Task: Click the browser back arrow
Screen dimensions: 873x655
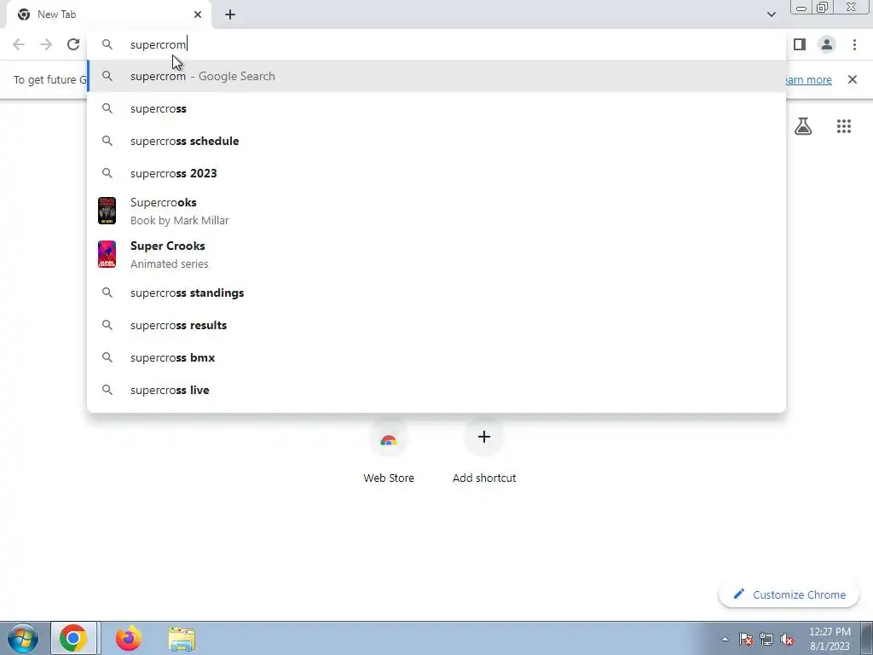Action: [x=19, y=44]
